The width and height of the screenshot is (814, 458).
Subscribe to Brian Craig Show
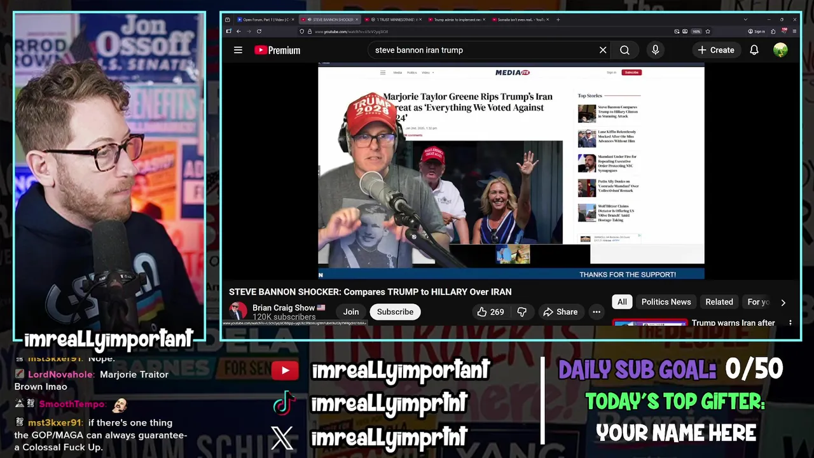pyautogui.click(x=395, y=312)
